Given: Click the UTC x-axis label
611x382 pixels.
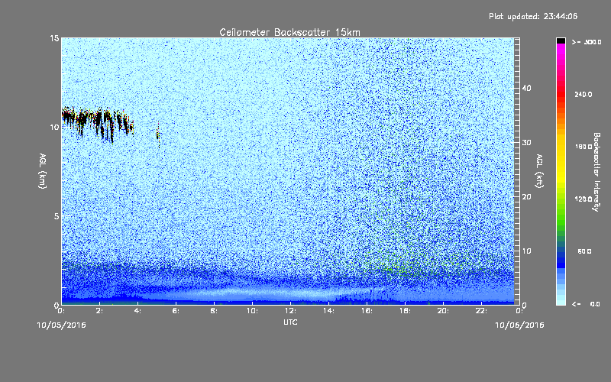Looking at the screenshot, I should point(290,322).
